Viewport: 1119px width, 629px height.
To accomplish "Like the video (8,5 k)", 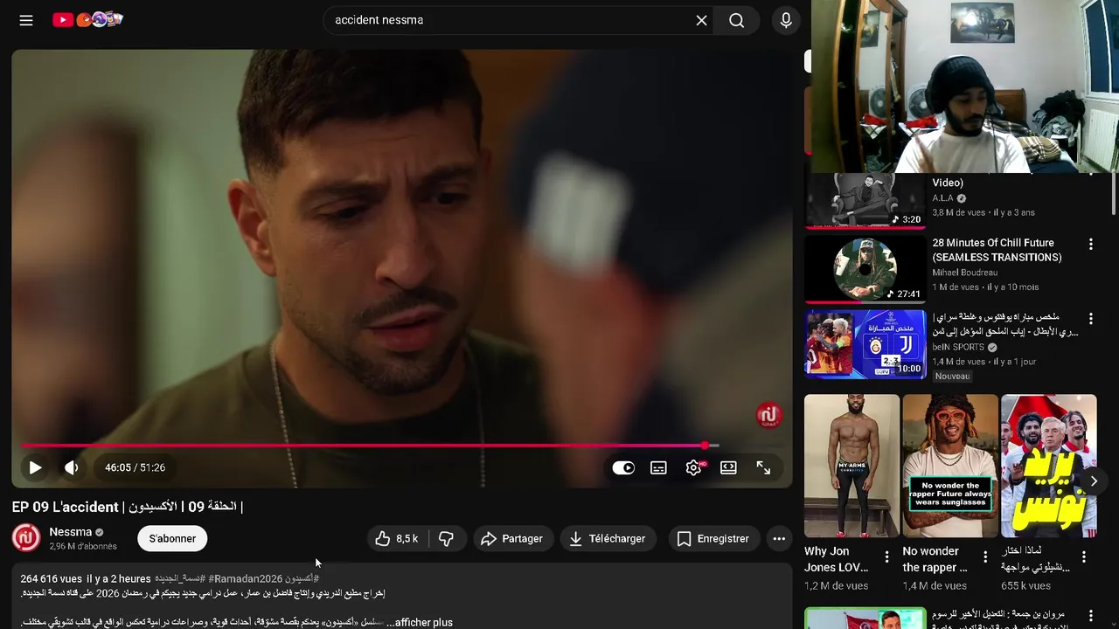I will [397, 538].
